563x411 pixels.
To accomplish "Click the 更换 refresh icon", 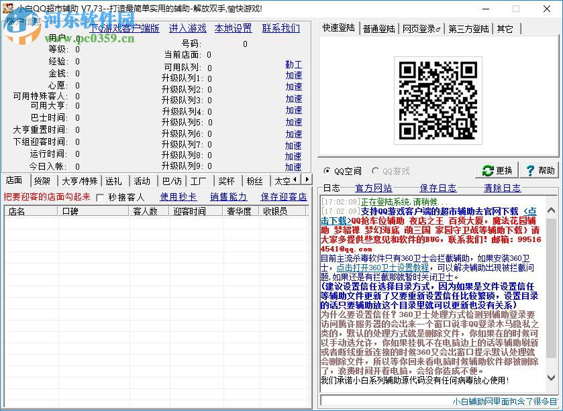I will click(489, 170).
